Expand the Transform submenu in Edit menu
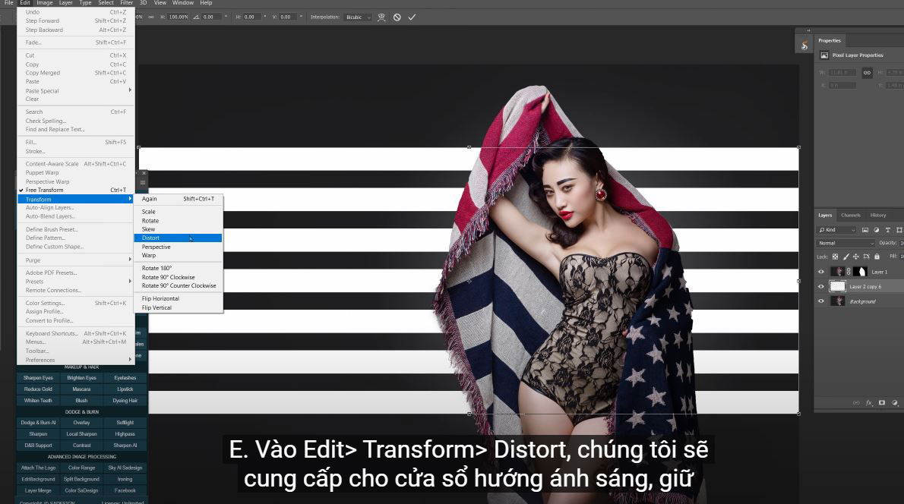 tap(76, 200)
